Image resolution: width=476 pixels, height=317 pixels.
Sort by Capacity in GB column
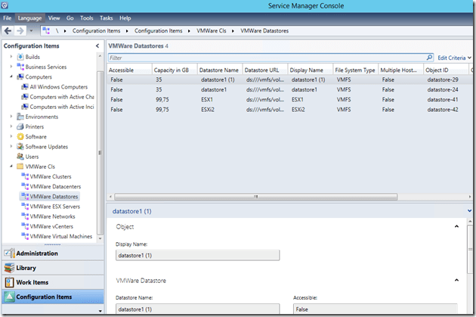click(x=174, y=70)
